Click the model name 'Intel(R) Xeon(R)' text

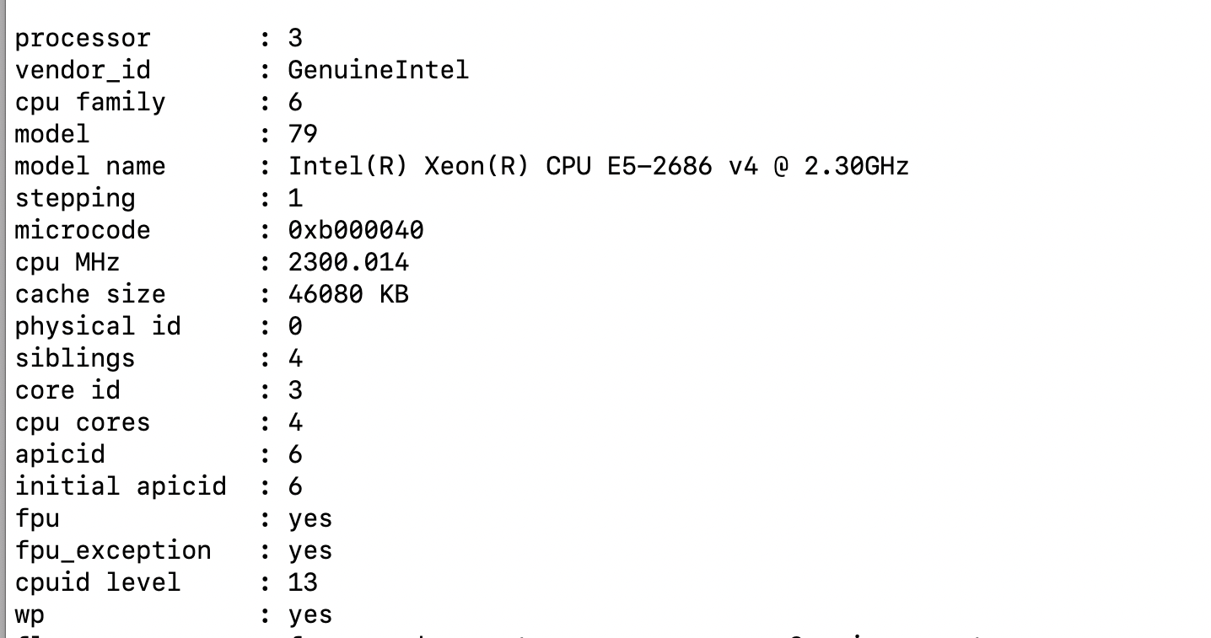click(x=409, y=166)
